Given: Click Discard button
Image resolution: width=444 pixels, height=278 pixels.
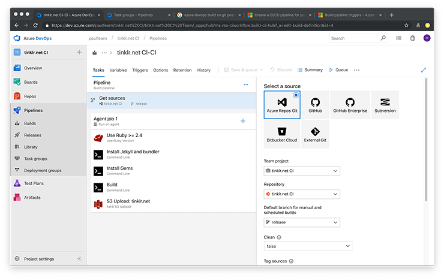Looking at the screenshot, I should click(281, 70).
